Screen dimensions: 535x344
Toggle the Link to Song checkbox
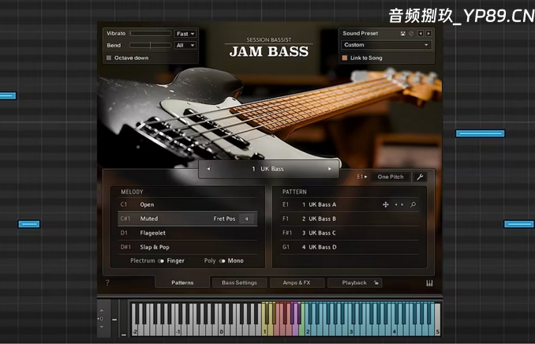click(345, 58)
